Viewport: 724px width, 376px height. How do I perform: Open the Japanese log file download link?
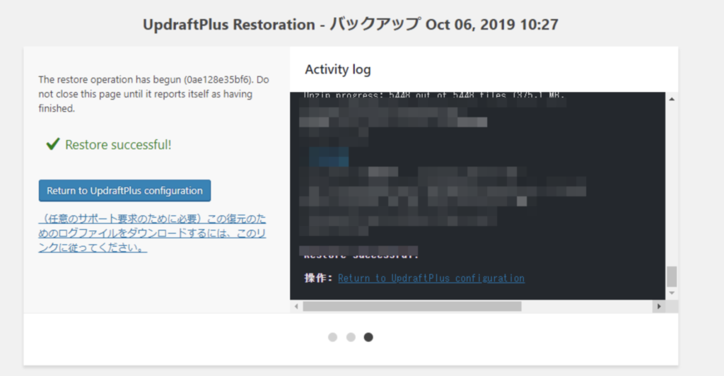pos(153,233)
